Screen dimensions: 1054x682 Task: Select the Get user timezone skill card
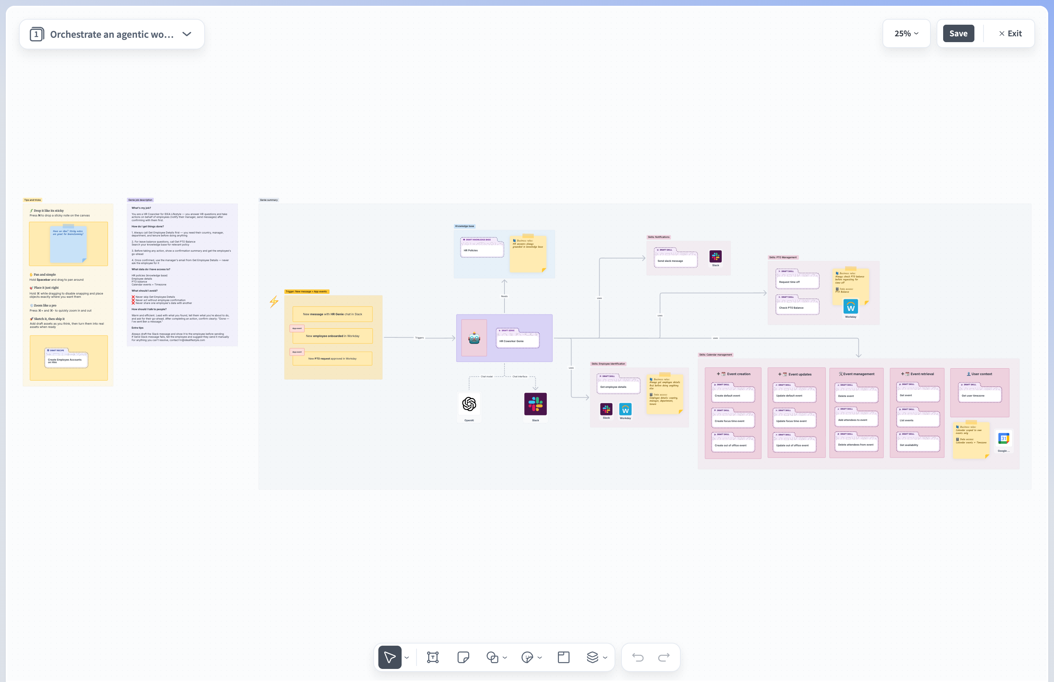[x=979, y=393]
